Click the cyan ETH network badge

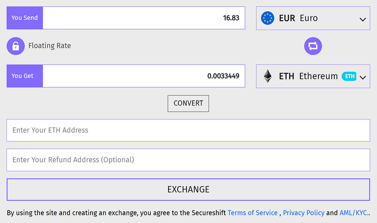tap(349, 76)
